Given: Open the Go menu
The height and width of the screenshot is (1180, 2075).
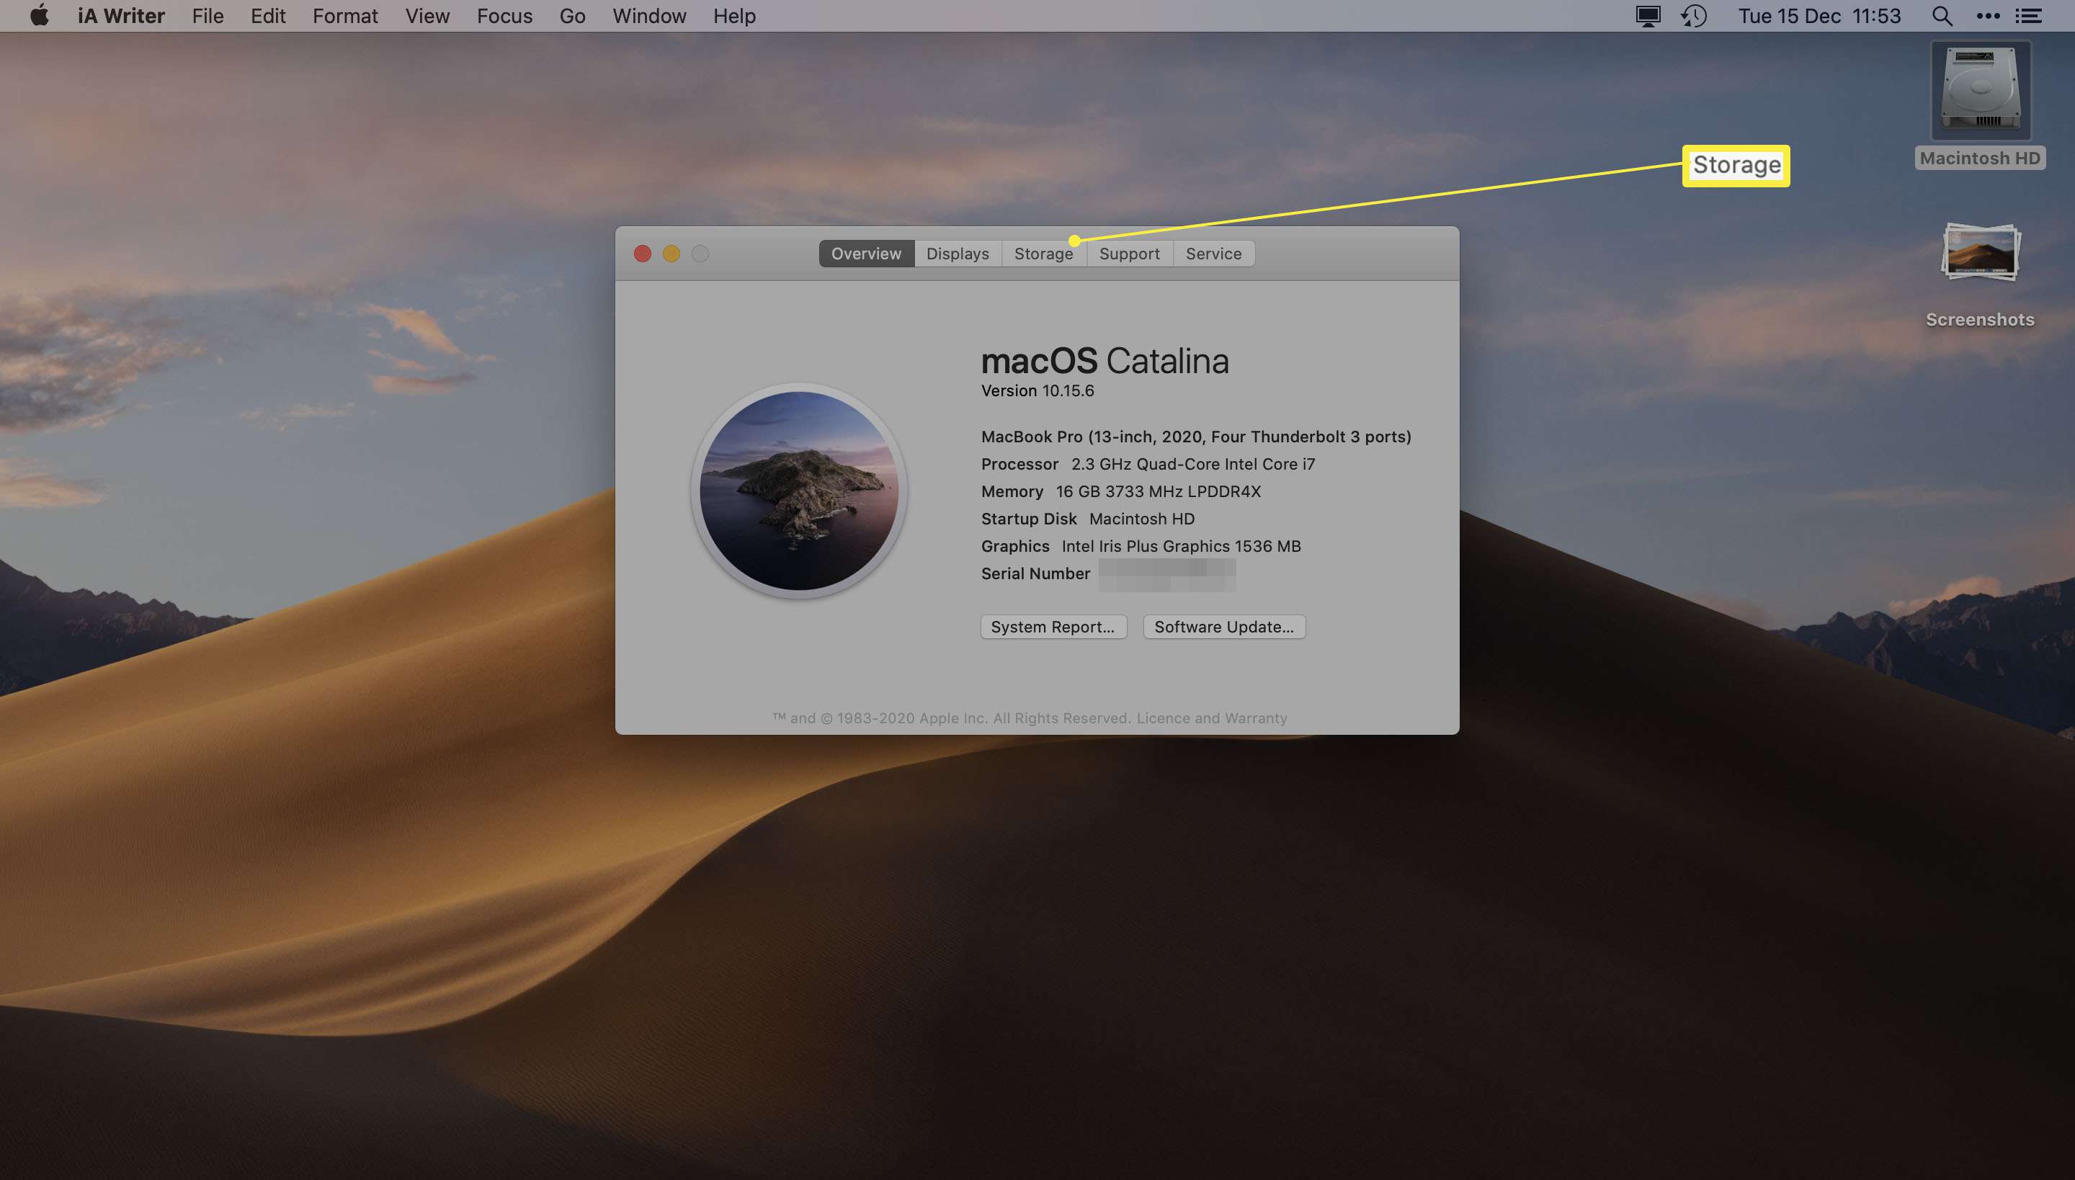Looking at the screenshot, I should tap(572, 15).
